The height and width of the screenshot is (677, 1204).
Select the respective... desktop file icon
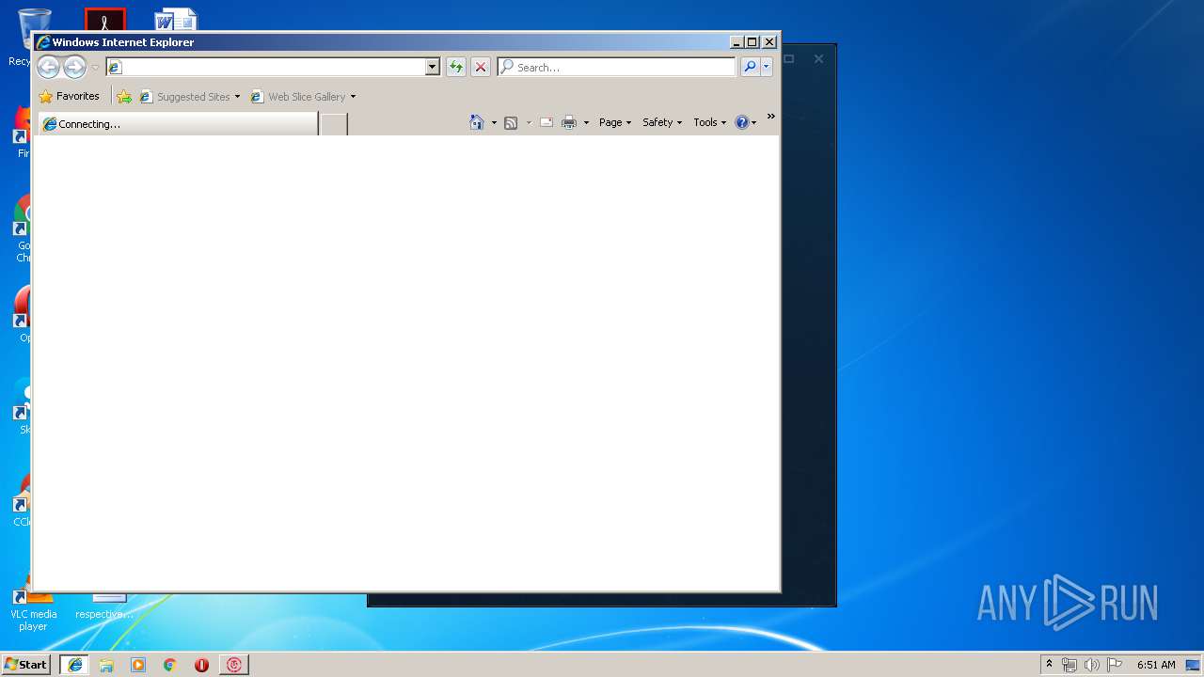pos(104,606)
